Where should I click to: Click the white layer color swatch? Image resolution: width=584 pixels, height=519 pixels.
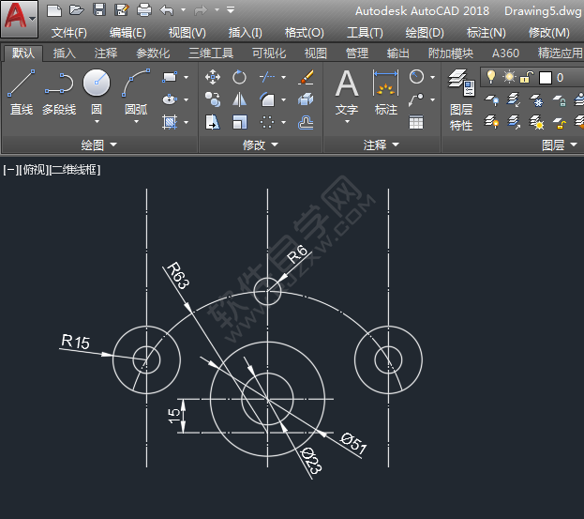tap(545, 77)
